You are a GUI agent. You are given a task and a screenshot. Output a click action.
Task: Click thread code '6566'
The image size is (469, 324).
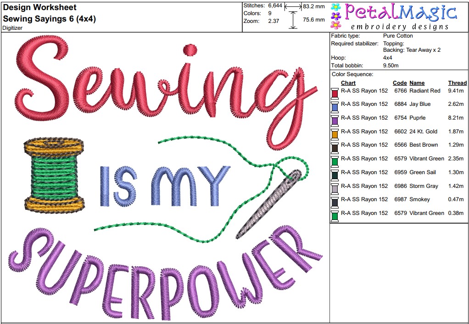click(x=401, y=145)
